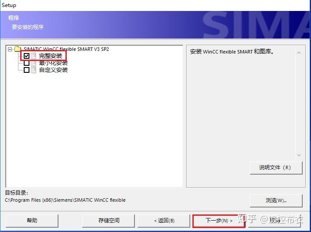Select SIMATIC WinCC flexible SMART V3 SP2 row
Screen dimensions: 311x232
coord(66,49)
